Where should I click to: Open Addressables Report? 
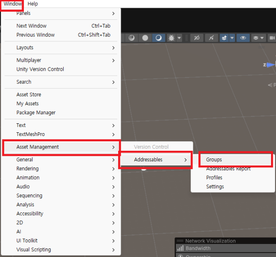pyautogui.click(x=233, y=169)
